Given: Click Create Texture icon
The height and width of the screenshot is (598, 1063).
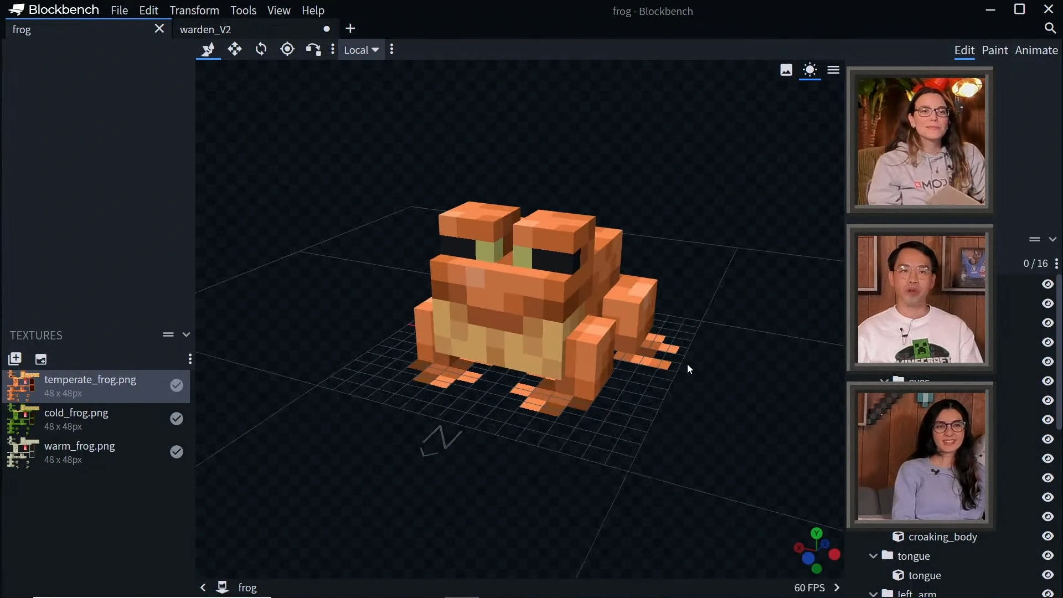Looking at the screenshot, I should coord(41,359).
